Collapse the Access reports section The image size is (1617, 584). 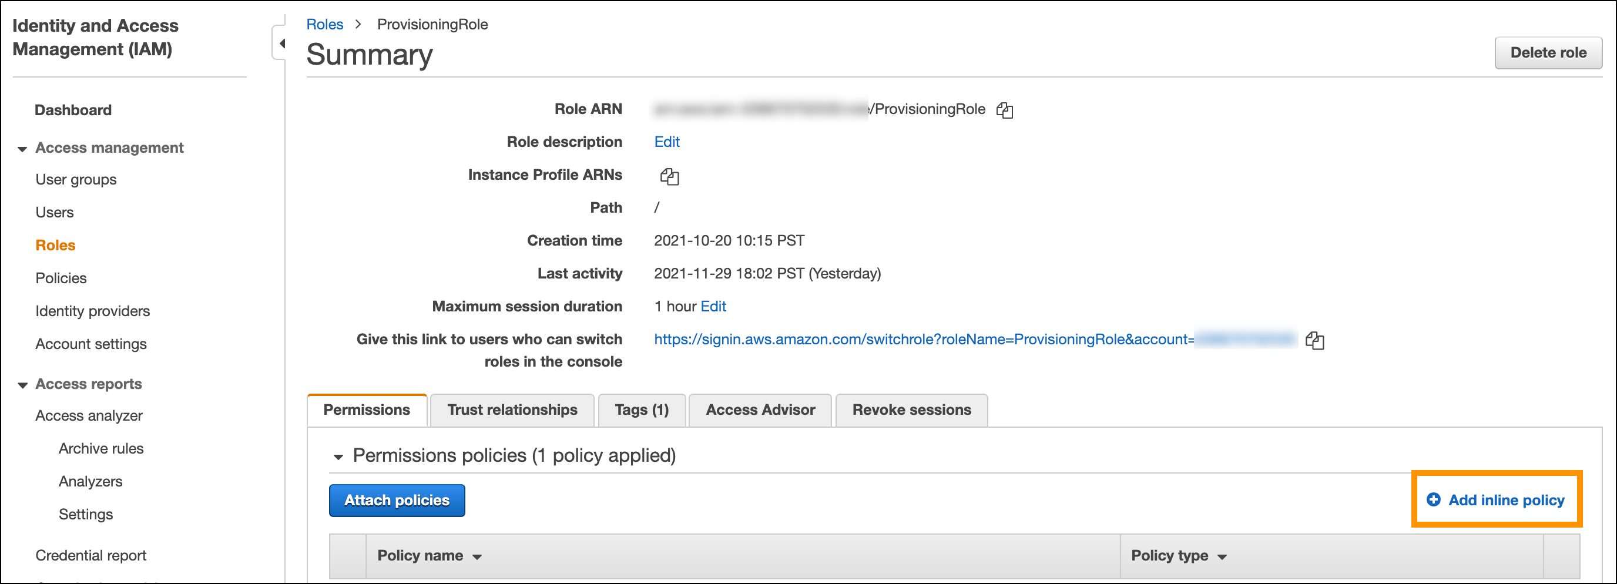pos(22,385)
